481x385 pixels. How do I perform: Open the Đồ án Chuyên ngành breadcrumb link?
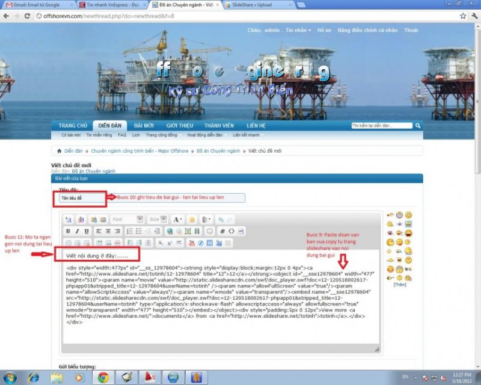pos(218,151)
